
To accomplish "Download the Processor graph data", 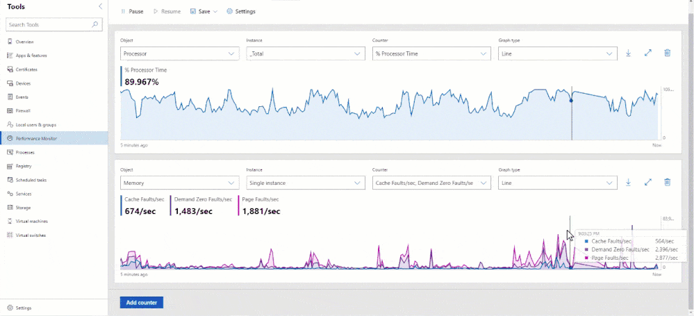I will tap(628, 53).
